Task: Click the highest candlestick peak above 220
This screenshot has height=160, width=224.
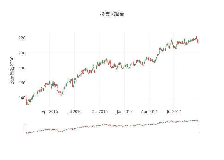Action: [x=196, y=37]
